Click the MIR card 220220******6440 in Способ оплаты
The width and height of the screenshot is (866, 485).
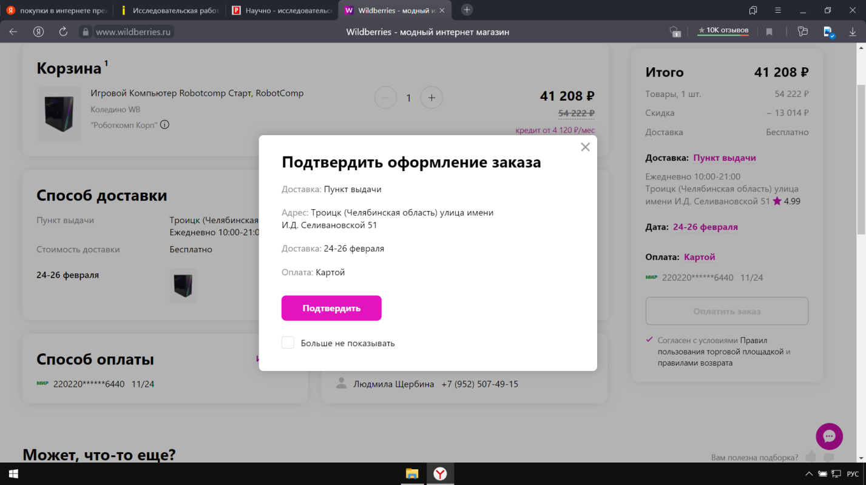(x=95, y=384)
